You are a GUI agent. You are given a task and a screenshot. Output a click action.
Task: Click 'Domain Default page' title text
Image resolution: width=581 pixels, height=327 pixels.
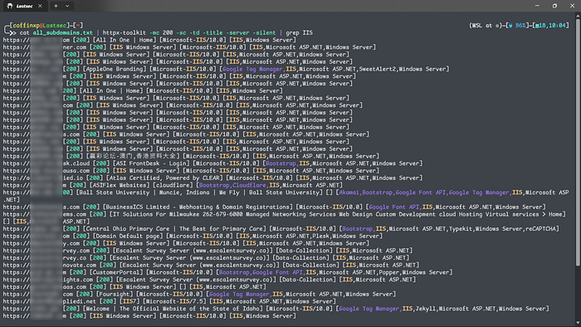[128, 236]
